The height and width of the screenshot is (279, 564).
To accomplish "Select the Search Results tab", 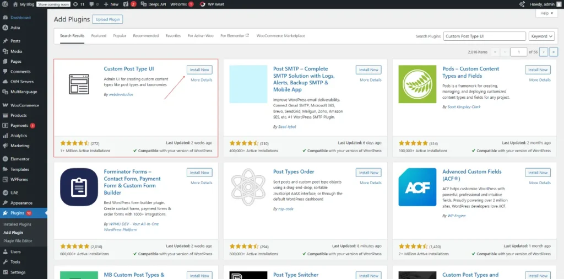I will pyautogui.click(x=72, y=36).
